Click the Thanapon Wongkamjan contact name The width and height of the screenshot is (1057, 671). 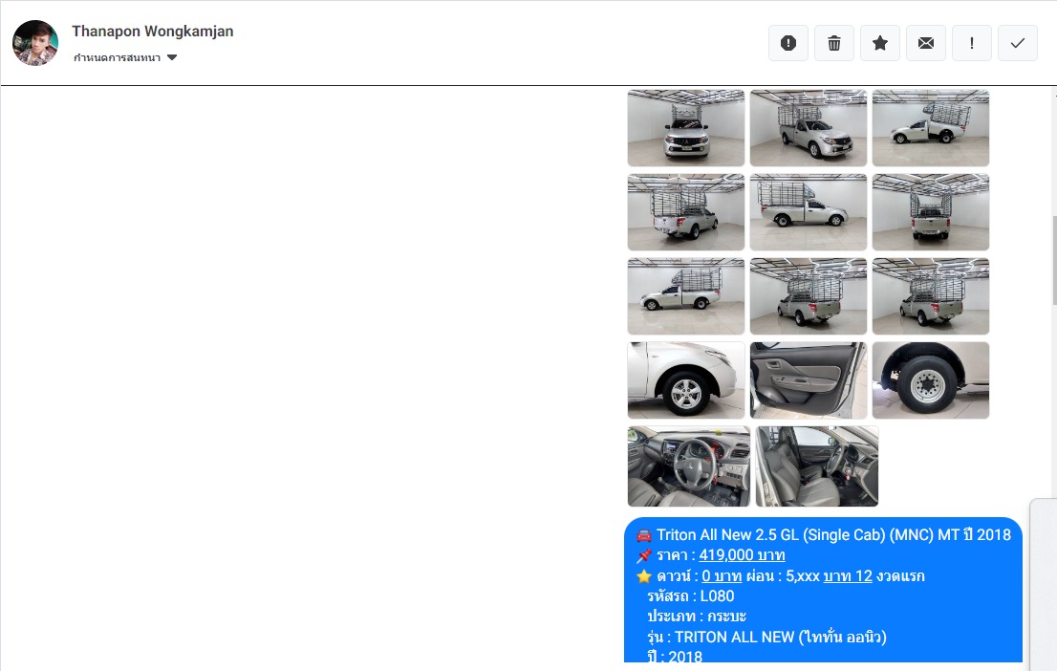153,32
